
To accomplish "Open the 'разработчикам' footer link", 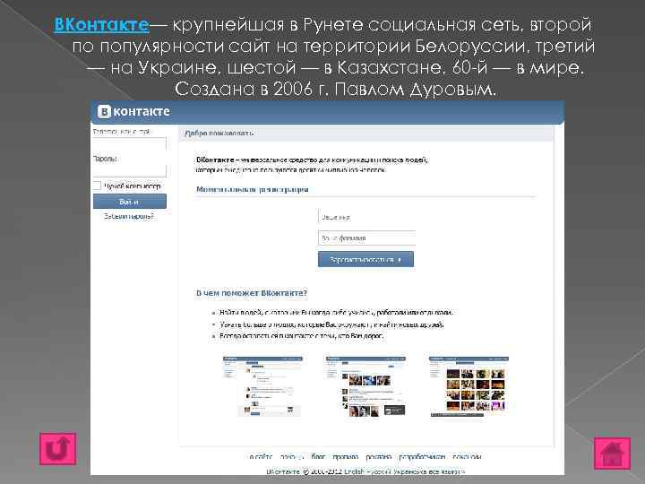I will coord(422,457).
